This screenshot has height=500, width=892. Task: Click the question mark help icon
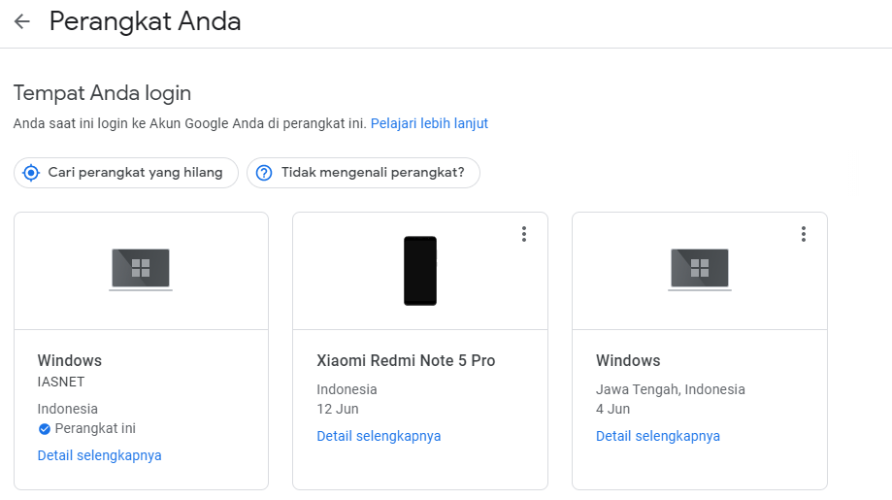[264, 173]
